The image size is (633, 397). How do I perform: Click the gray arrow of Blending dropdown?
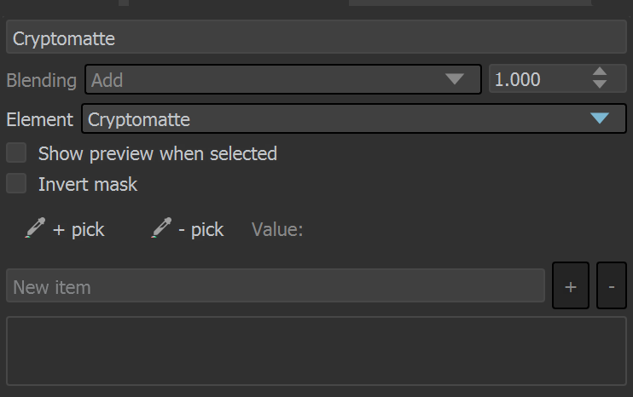point(455,79)
